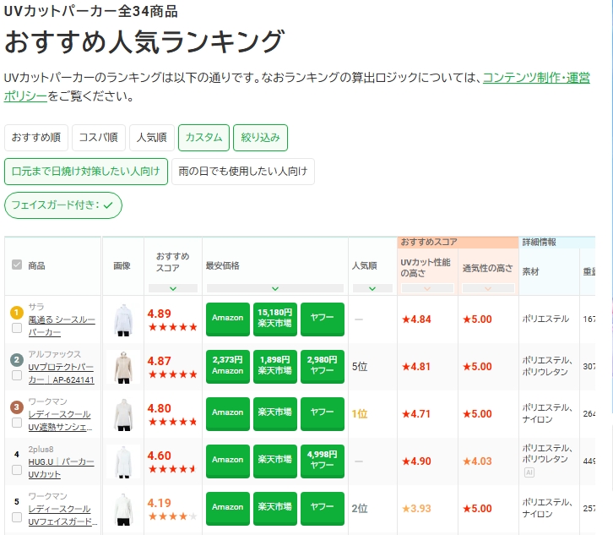
Task: Open コンテンツ制作・運営ポリシー link
Action: 536,78
